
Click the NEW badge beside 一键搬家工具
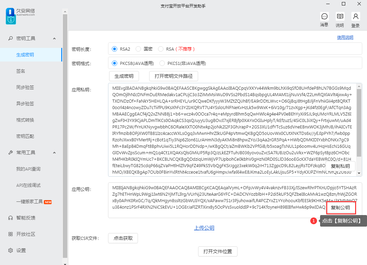(x=48, y=202)
